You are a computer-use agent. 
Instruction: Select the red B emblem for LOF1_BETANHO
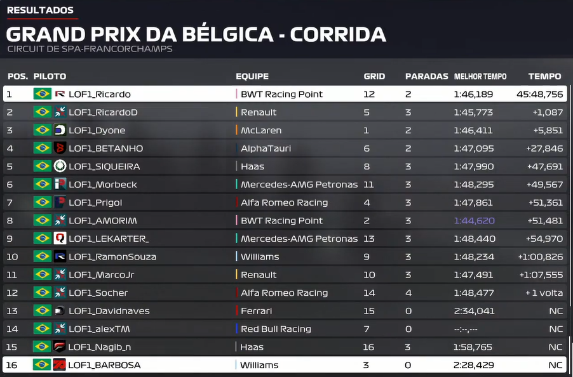[60, 148]
